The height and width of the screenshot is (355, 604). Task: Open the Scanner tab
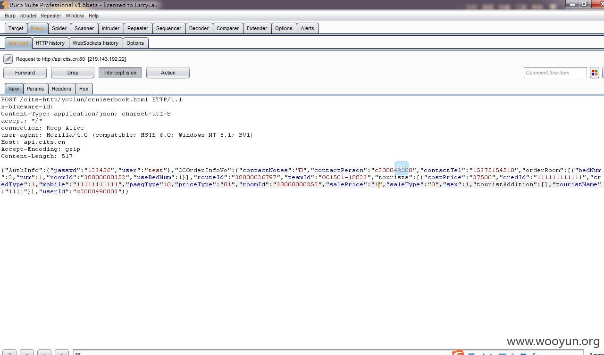click(x=84, y=28)
